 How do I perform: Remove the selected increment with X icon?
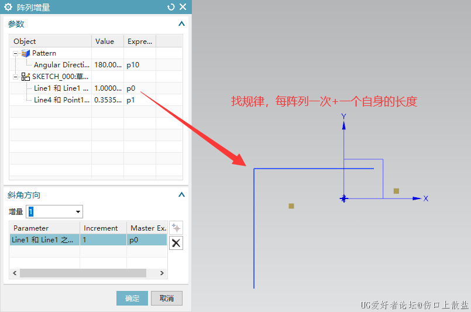point(176,243)
